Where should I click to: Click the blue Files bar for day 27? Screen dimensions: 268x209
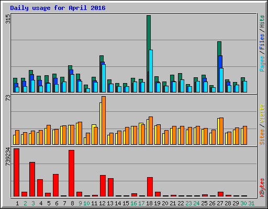pyautogui.click(x=220, y=62)
